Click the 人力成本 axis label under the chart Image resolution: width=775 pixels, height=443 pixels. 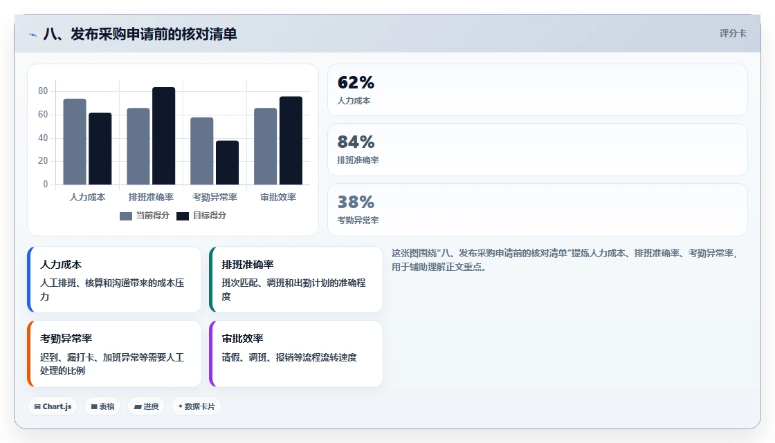(x=87, y=197)
